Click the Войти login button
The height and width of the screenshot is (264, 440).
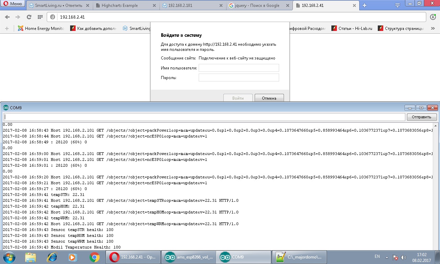click(238, 98)
